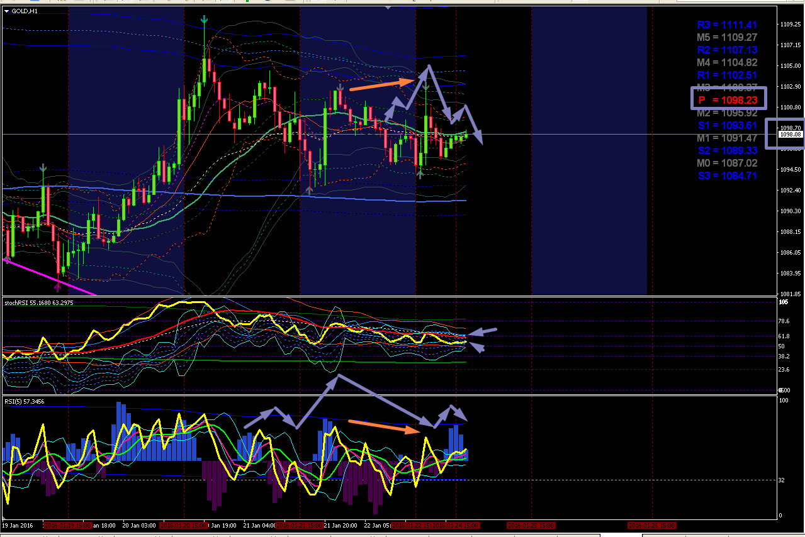Image resolution: width=805 pixels, height=537 pixels.
Task: Select the purple rectangle around the price scale
Action: (x=785, y=133)
